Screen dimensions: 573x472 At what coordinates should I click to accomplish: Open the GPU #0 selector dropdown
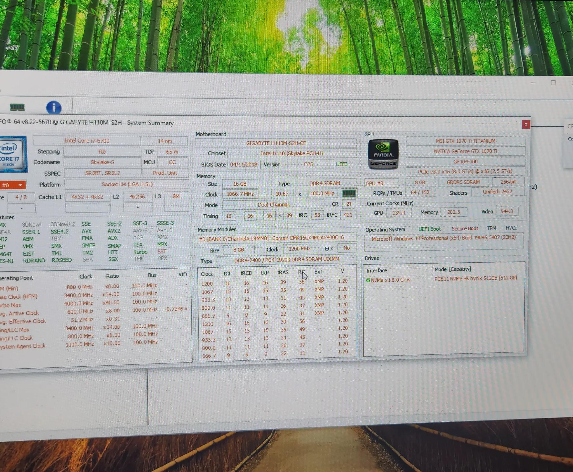click(381, 183)
